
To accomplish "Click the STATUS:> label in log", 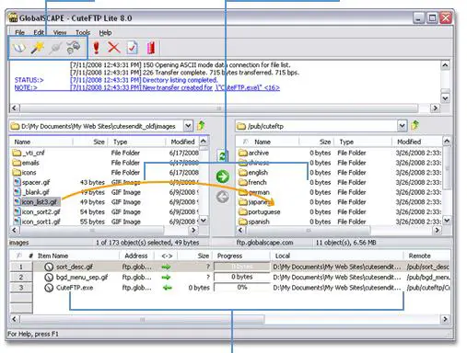I will [x=29, y=80].
